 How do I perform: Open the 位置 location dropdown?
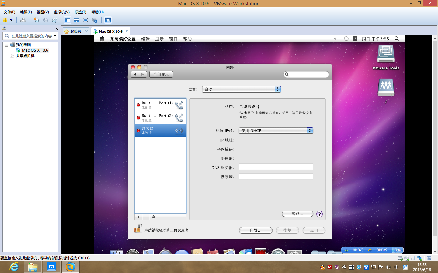point(242,89)
